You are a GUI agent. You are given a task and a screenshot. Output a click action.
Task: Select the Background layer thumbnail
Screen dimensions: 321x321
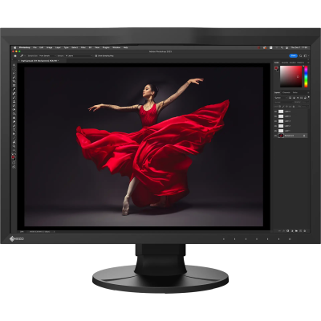pos(281,136)
